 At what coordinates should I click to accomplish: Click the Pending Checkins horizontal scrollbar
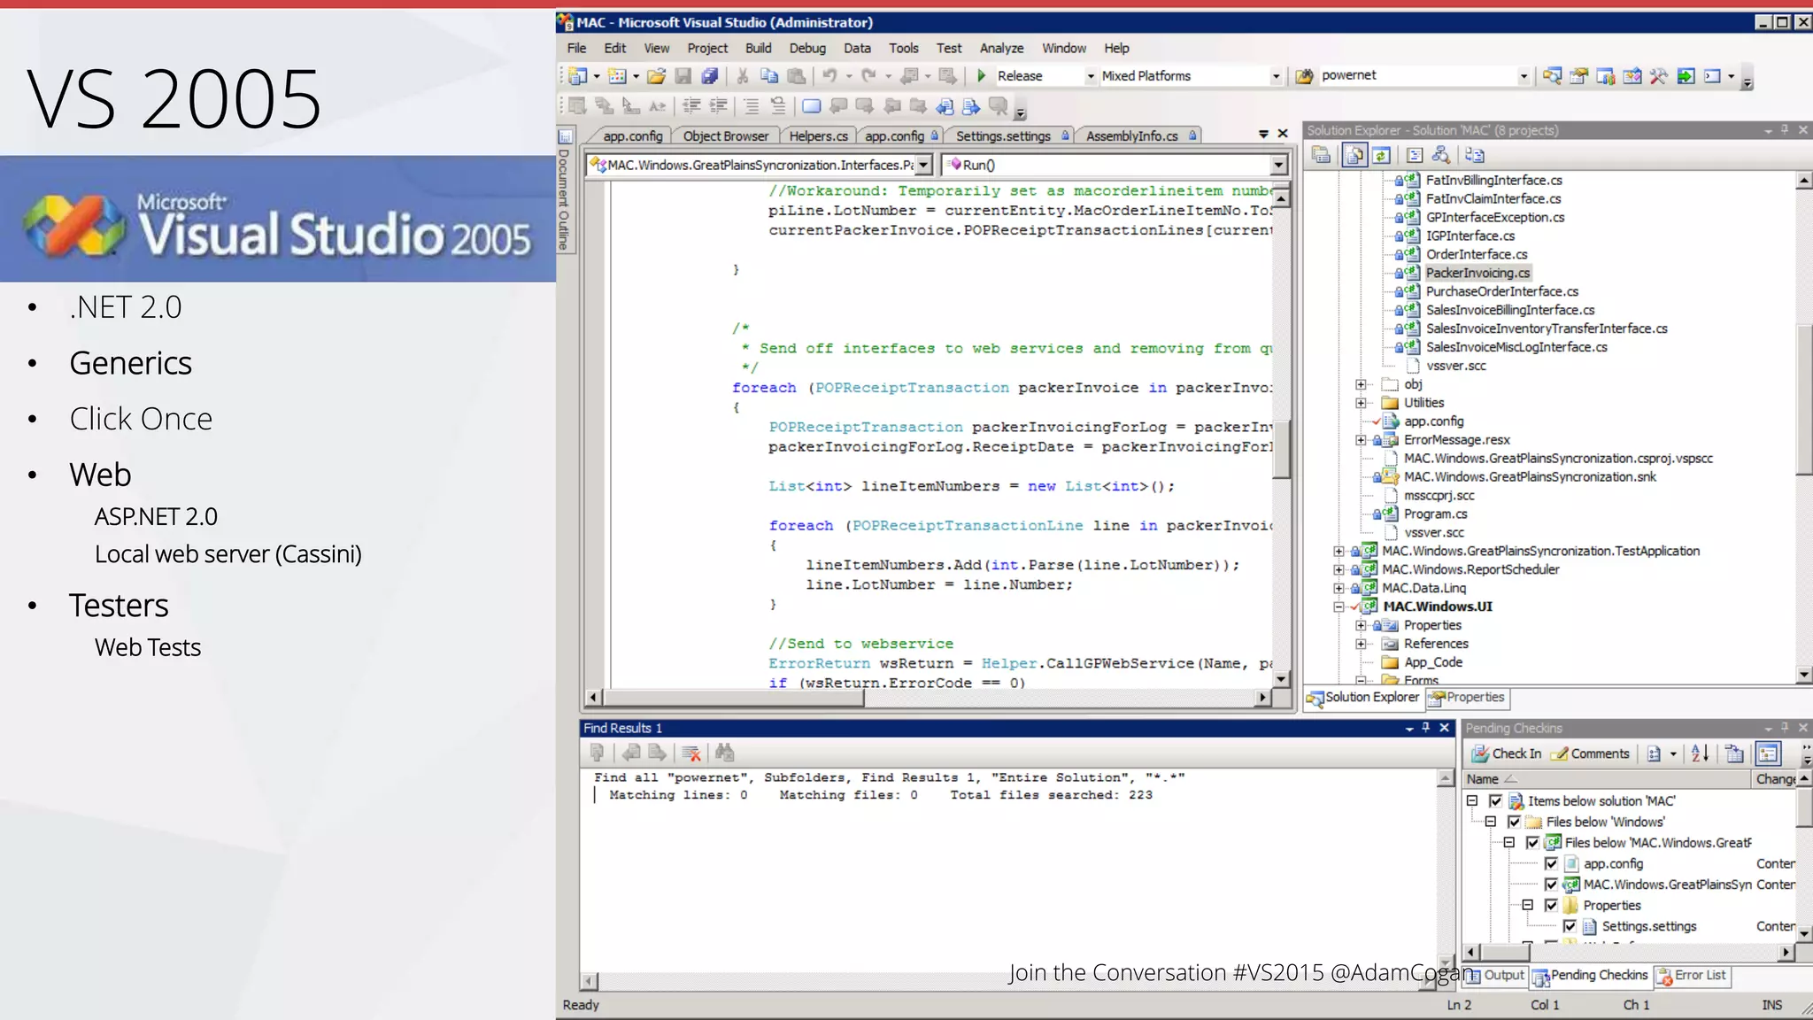[x=1628, y=953]
